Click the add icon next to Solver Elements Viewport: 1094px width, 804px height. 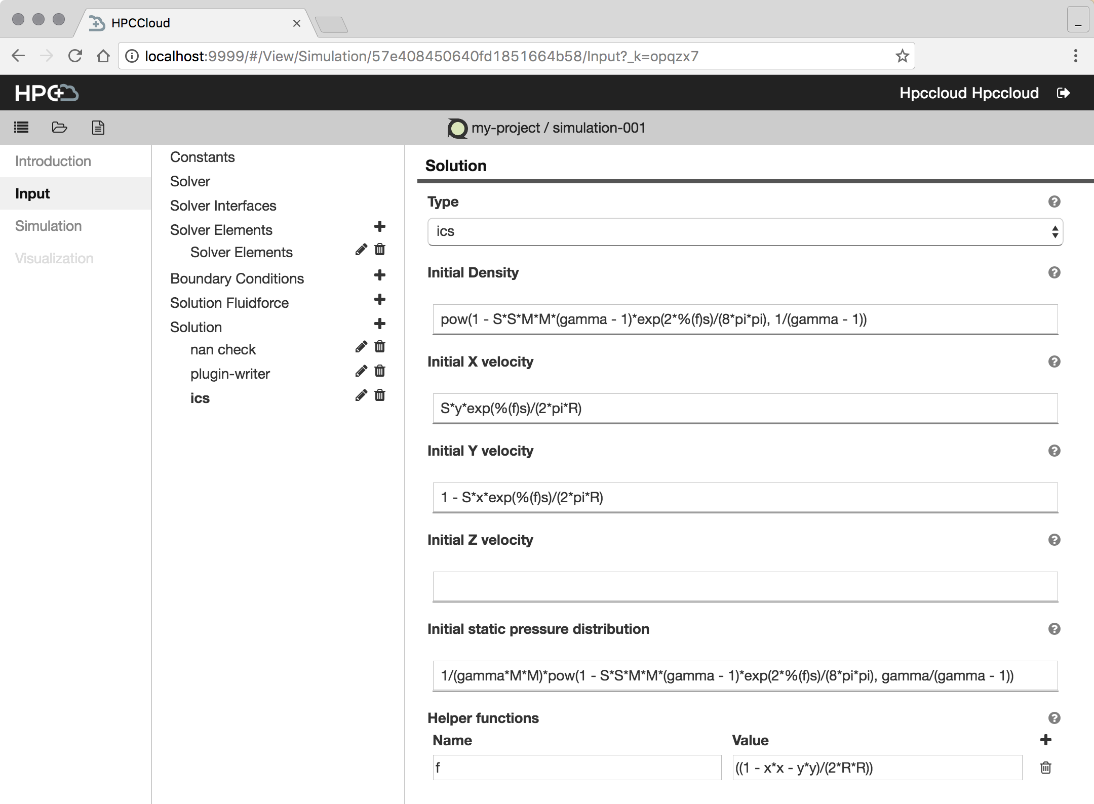(x=380, y=228)
